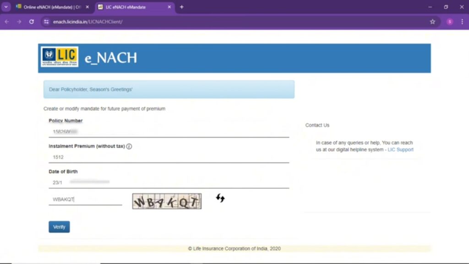This screenshot has height=264, width=469.
Task: Restore down the browser window
Action: [x=446, y=7]
